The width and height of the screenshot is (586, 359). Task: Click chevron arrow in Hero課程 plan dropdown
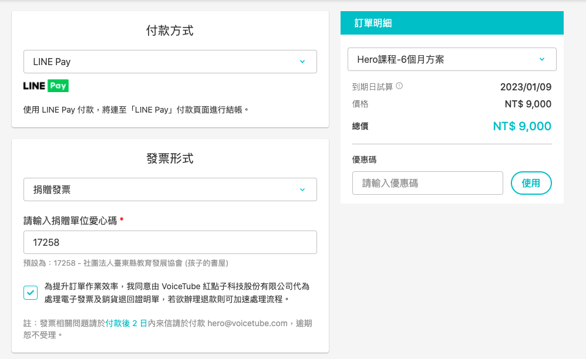coord(541,59)
